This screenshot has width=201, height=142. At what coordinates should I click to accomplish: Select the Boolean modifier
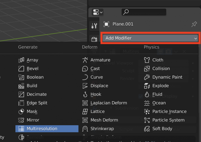47,77
